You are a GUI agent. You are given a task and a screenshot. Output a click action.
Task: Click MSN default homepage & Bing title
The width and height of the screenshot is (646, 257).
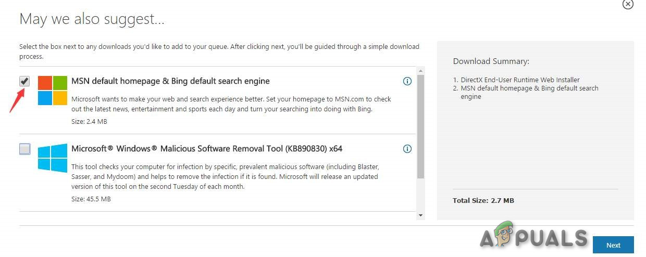170,81
